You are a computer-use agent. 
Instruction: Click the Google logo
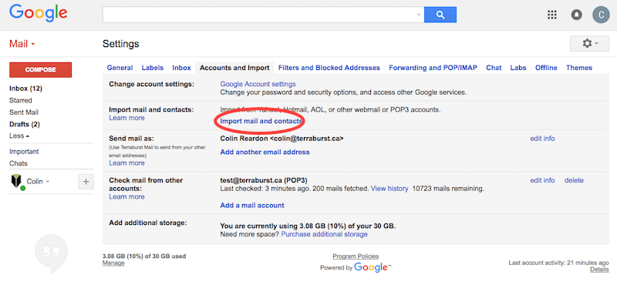[38, 14]
